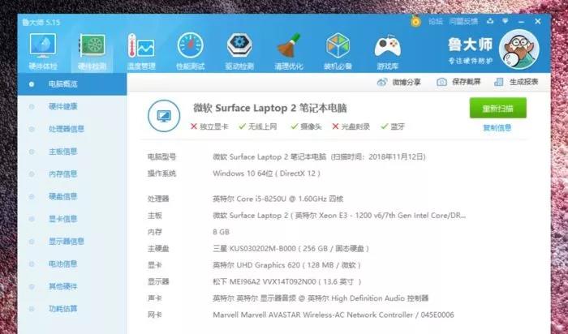Open 清理优化 cleanup broom icon
Screen dimensions: 568x334
coord(289,46)
